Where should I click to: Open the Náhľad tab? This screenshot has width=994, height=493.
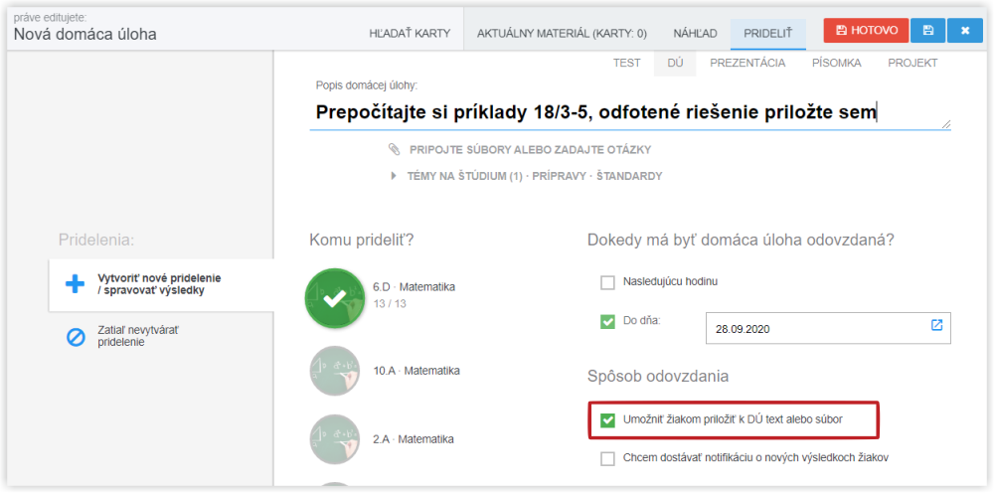click(696, 34)
